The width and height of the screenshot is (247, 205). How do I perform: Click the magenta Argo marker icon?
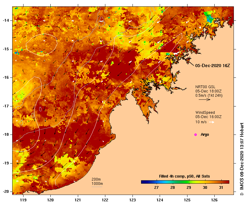[x=195, y=135]
